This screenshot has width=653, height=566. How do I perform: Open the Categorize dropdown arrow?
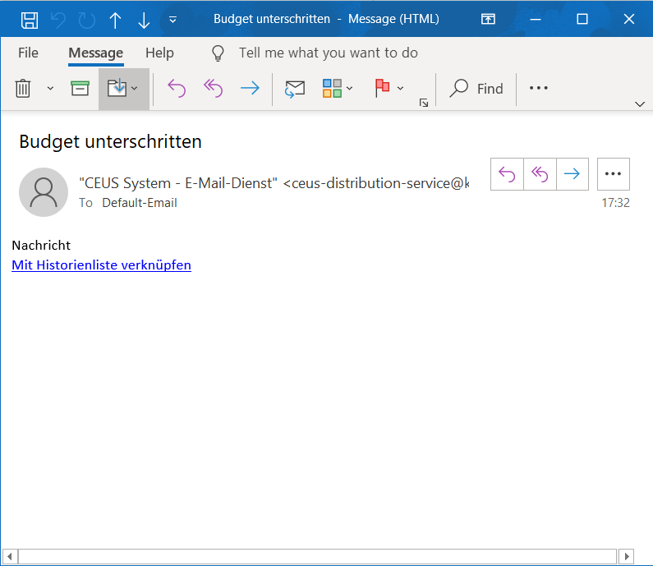350,88
